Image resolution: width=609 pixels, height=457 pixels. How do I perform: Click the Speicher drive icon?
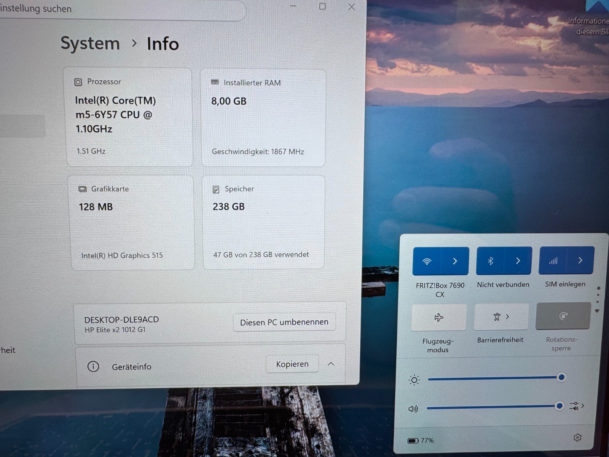pyautogui.click(x=216, y=189)
